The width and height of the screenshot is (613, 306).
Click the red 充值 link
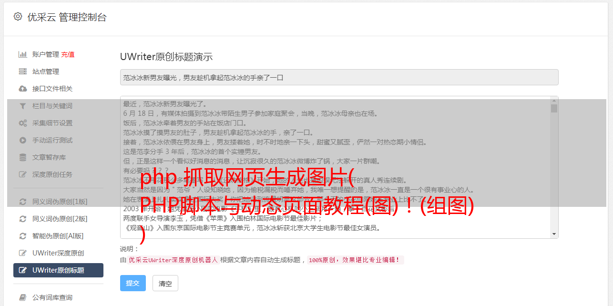click(x=68, y=54)
